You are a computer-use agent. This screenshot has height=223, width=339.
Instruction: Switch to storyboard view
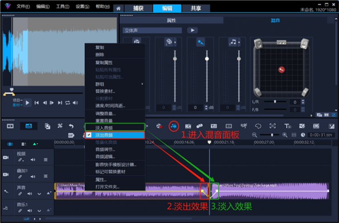(10, 126)
